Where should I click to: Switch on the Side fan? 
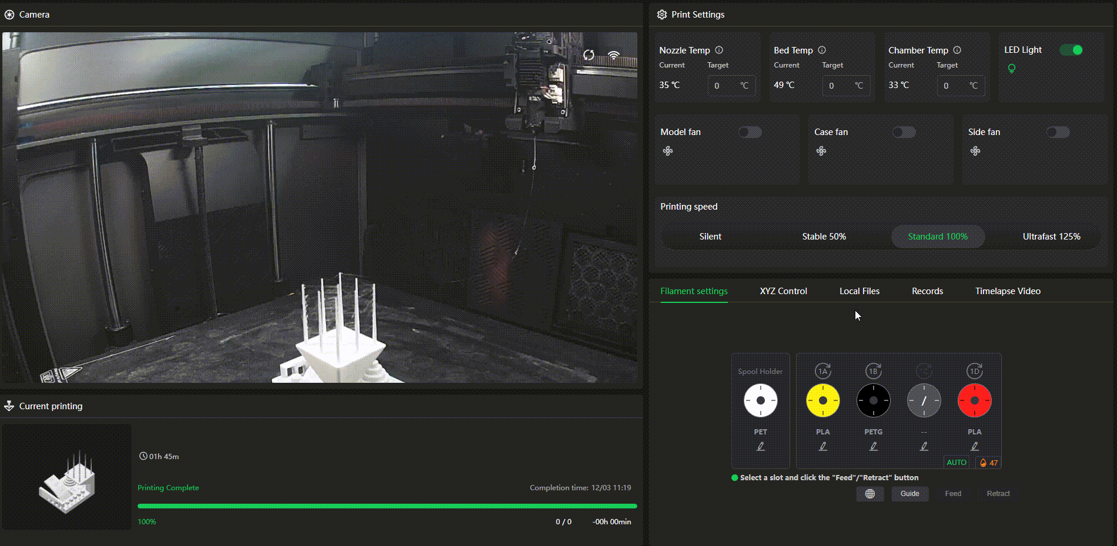point(1058,132)
